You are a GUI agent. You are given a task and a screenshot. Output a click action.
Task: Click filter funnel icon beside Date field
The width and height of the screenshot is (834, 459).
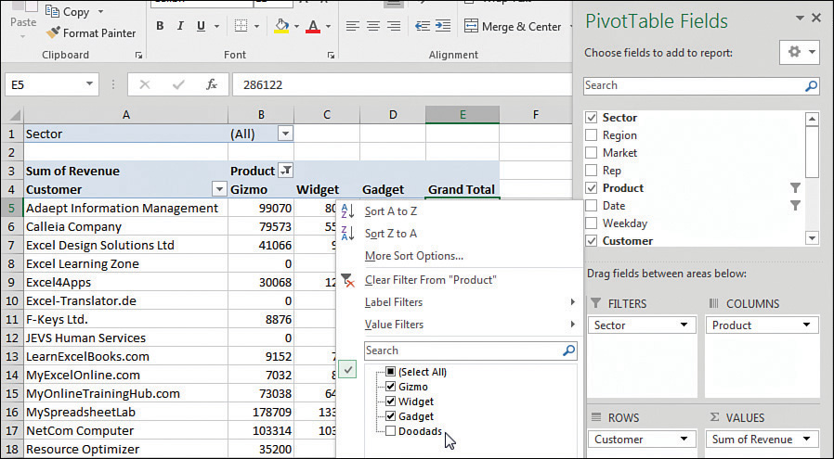point(795,206)
